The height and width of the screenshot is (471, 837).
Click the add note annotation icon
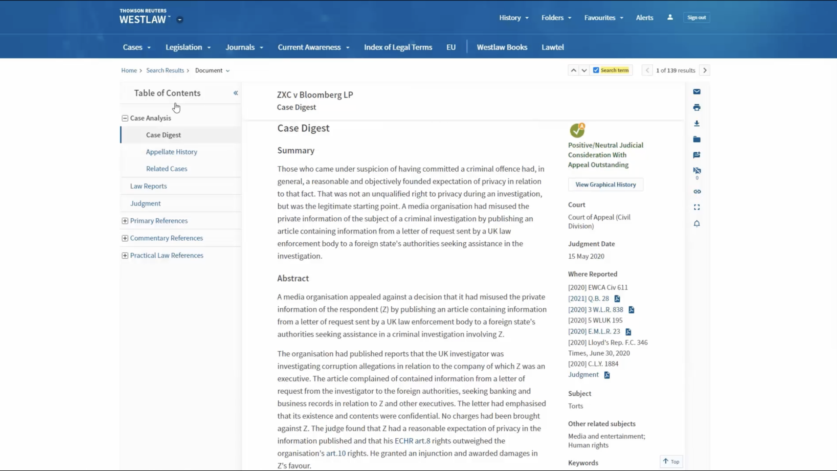(x=697, y=155)
